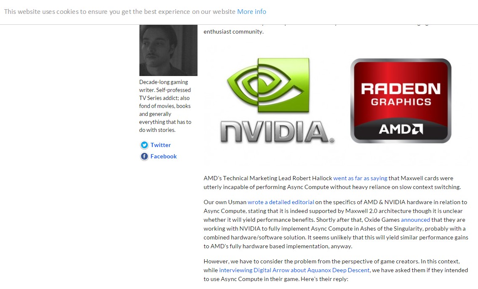The image size is (478, 289).
Task: Open the author's Twitter text link
Action: point(160,145)
